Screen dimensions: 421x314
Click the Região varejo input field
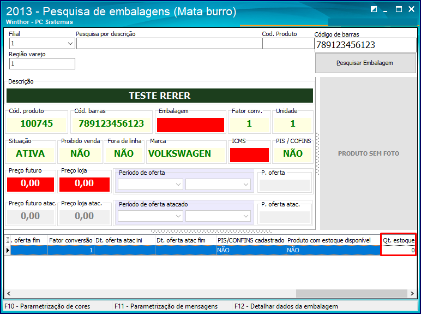point(42,64)
